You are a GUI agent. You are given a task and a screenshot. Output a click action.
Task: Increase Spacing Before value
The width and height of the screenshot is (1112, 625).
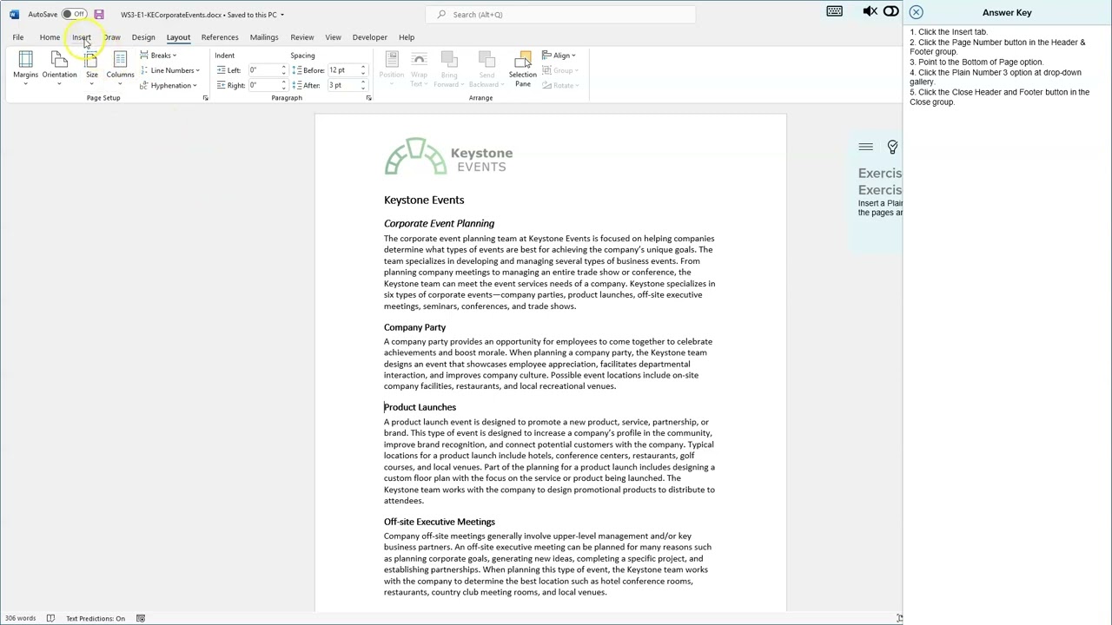(x=363, y=68)
